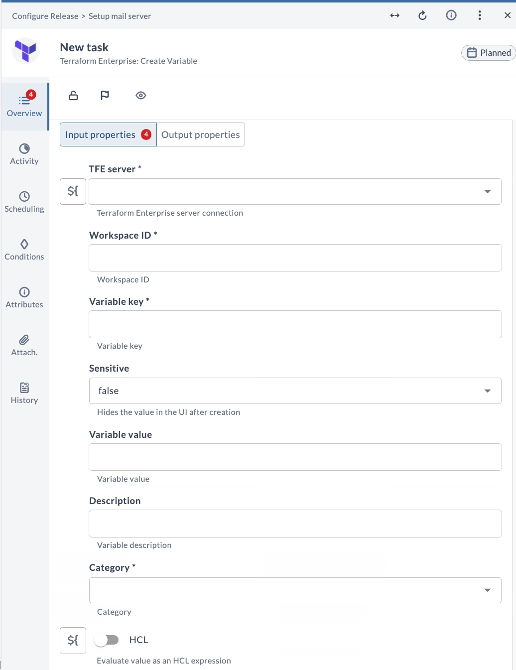Toggle the eye watch icon
This screenshot has width=516, height=670.
(141, 95)
